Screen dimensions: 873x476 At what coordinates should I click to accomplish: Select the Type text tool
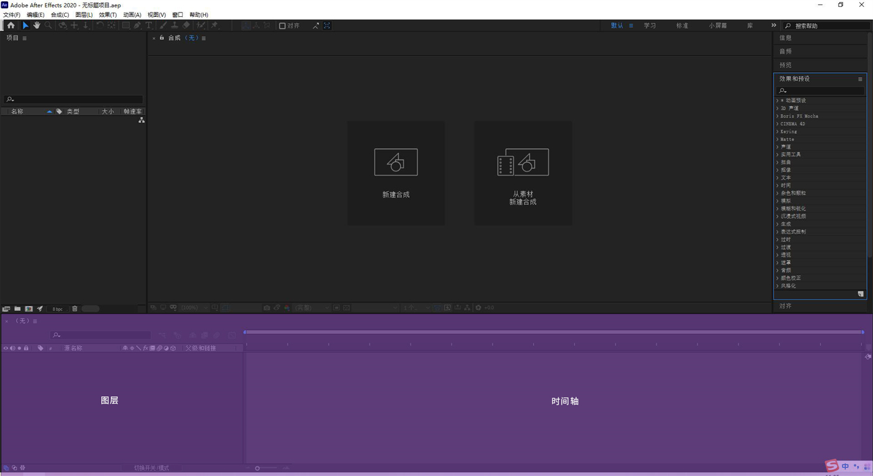(148, 26)
